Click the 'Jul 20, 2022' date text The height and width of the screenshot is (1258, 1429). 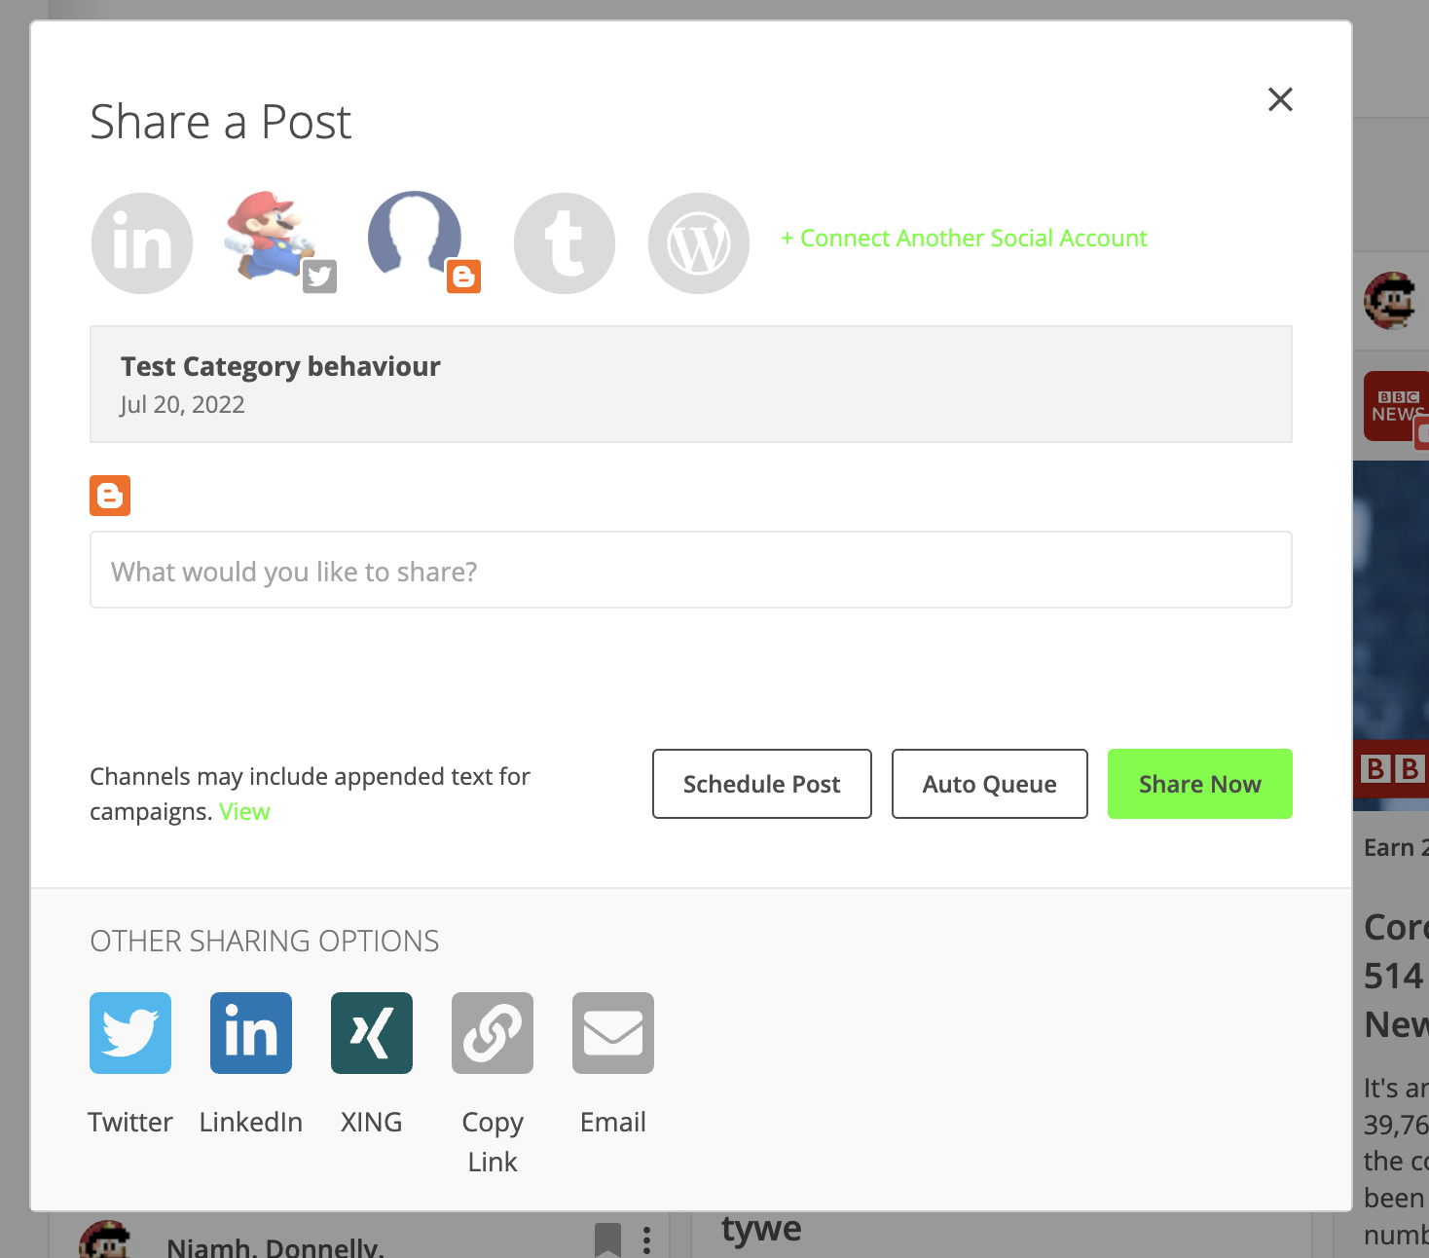coord(183,405)
